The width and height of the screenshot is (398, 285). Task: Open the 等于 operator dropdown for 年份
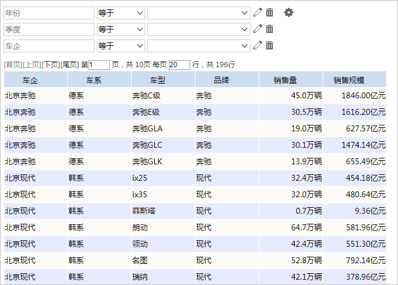click(x=121, y=13)
